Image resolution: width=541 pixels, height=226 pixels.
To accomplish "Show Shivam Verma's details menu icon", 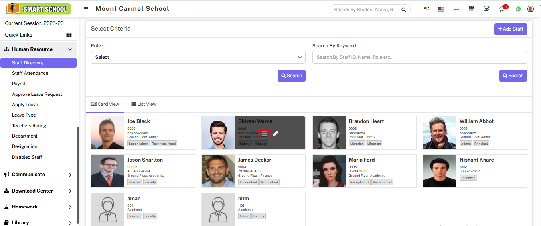I will click(x=264, y=134).
